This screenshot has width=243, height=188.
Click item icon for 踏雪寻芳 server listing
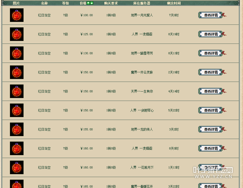17,53
